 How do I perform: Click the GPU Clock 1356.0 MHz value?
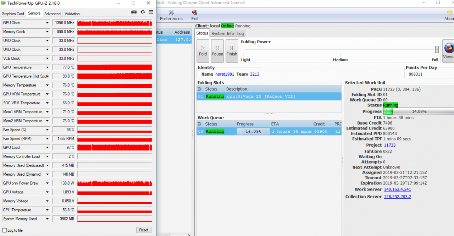pos(64,23)
